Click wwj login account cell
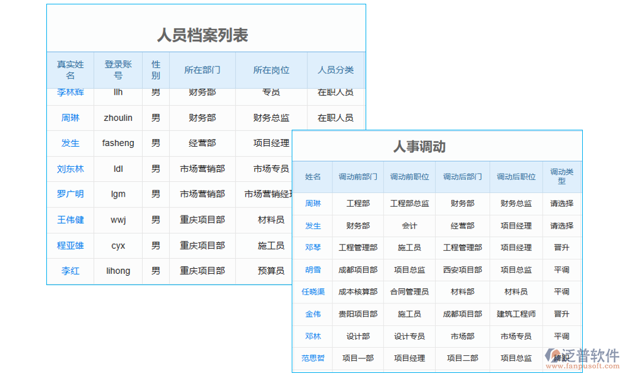The width and height of the screenshot is (626, 376). 118,220
